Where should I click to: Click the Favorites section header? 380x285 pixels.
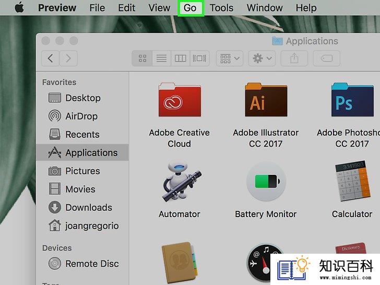pyautogui.click(x=59, y=82)
